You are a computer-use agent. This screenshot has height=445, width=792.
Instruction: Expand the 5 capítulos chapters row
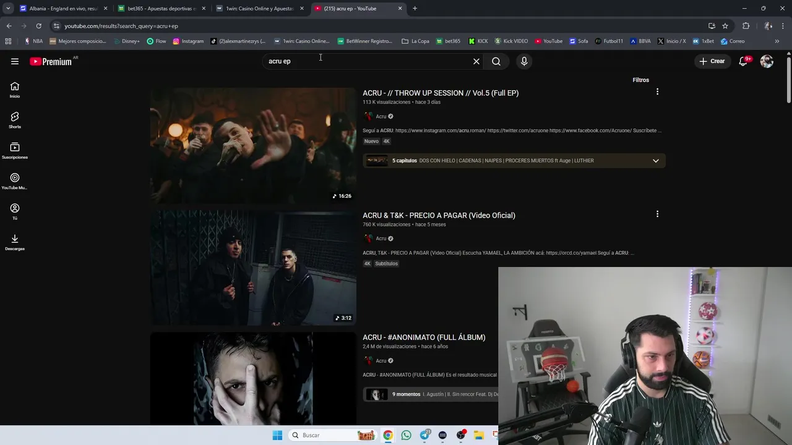pyautogui.click(x=514, y=161)
